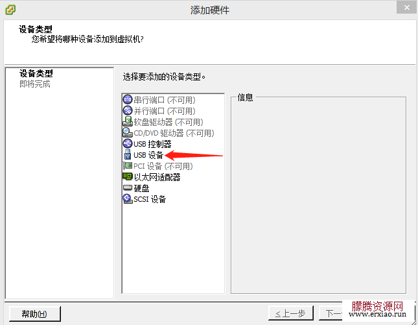Click the PCI 设备 card icon

128,165
